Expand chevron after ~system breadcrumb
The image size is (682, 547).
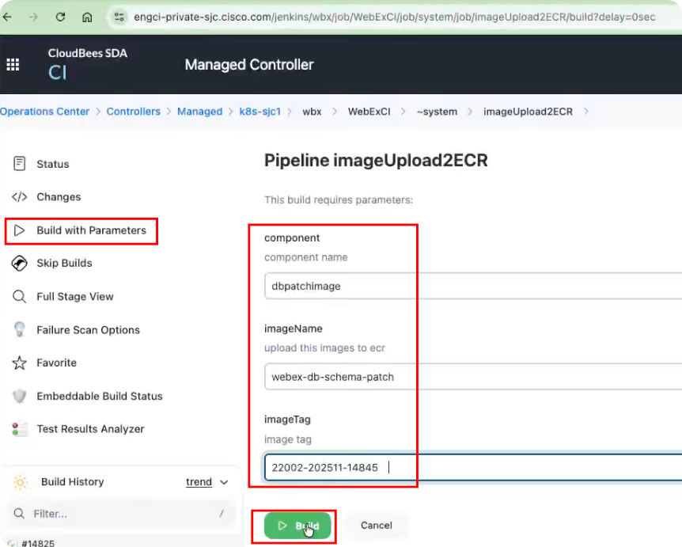pos(470,112)
